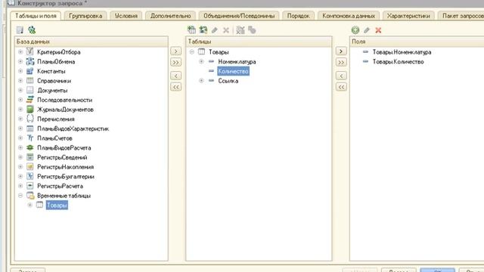Click << button between База данных and Таблицы
The image size is (484, 272).
[x=176, y=87]
